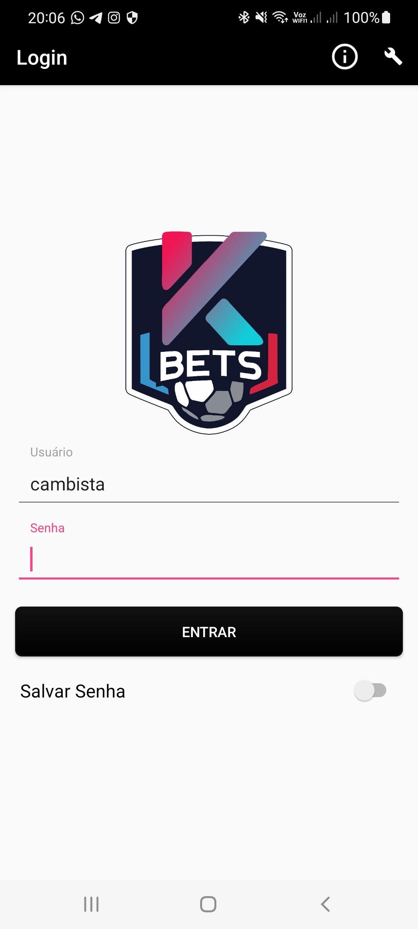
Task: Open Android recent apps button
Action: [x=91, y=904]
